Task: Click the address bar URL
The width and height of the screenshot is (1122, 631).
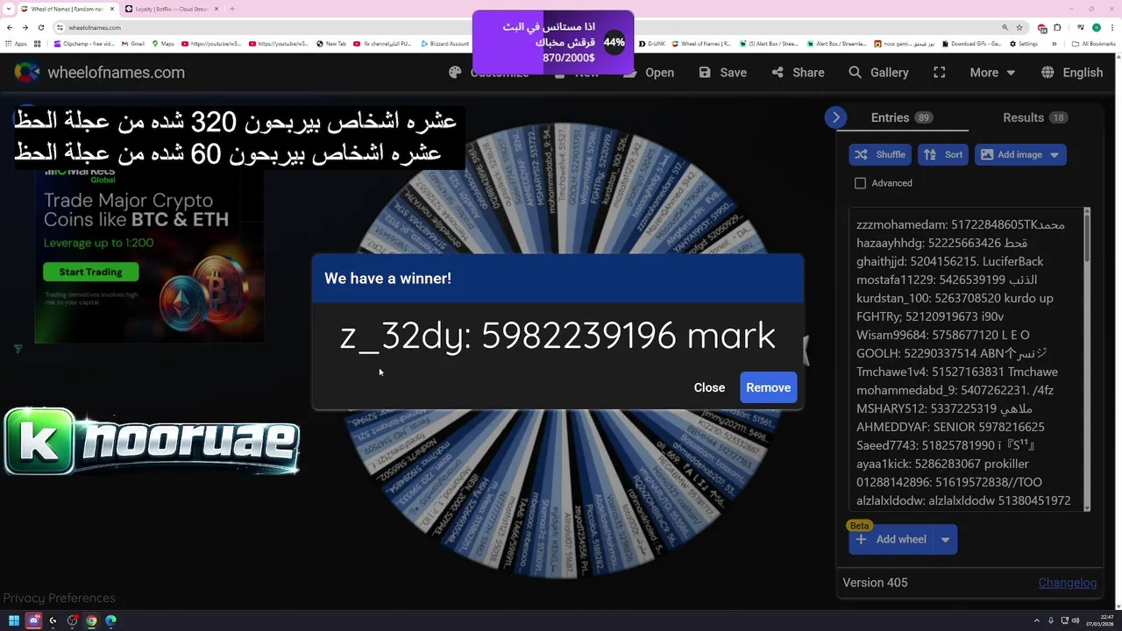Action: coord(94,27)
